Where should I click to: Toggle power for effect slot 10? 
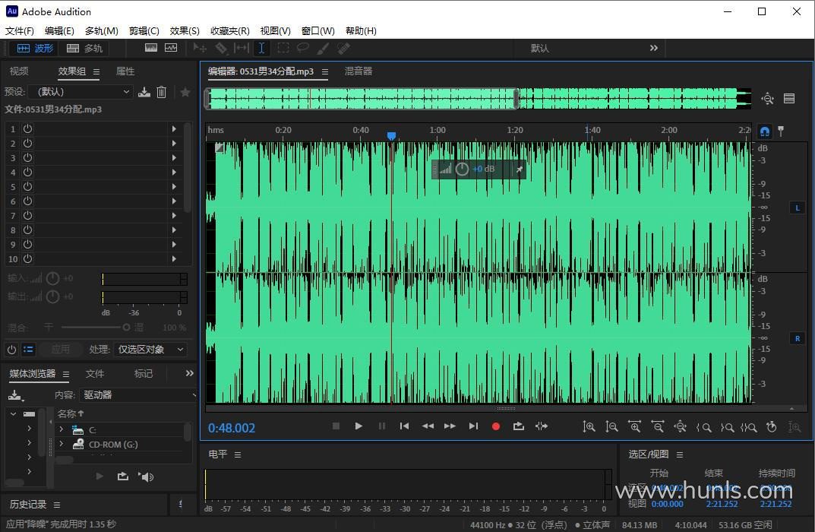[x=27, y=258]
